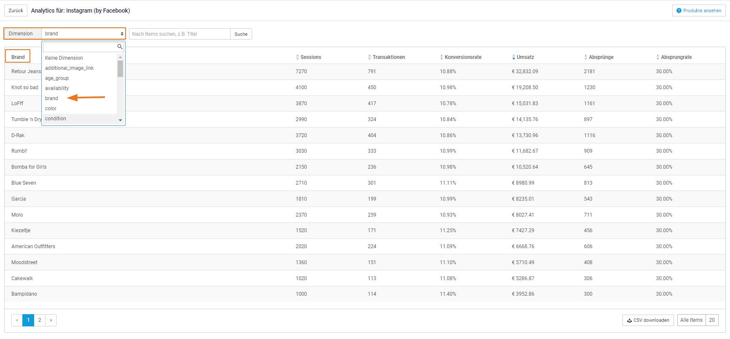
Task: Click the D-Rak brand name
Action: tap(18, 135)
